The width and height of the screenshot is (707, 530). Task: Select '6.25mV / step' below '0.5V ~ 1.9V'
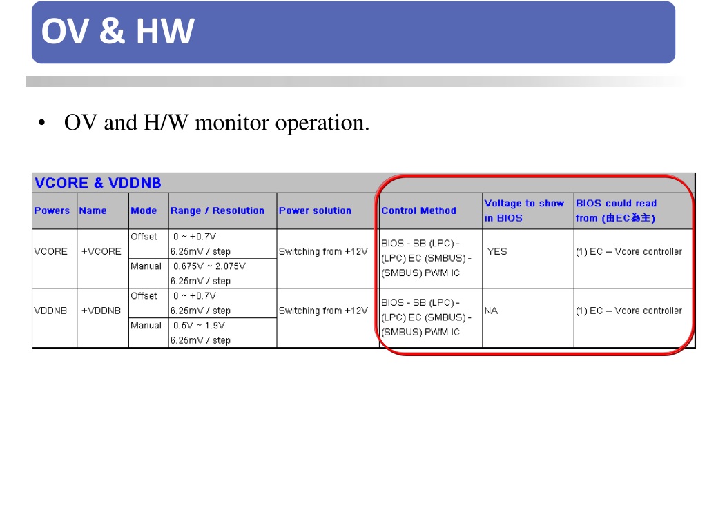pyautogui.click(x=200, y=340)
